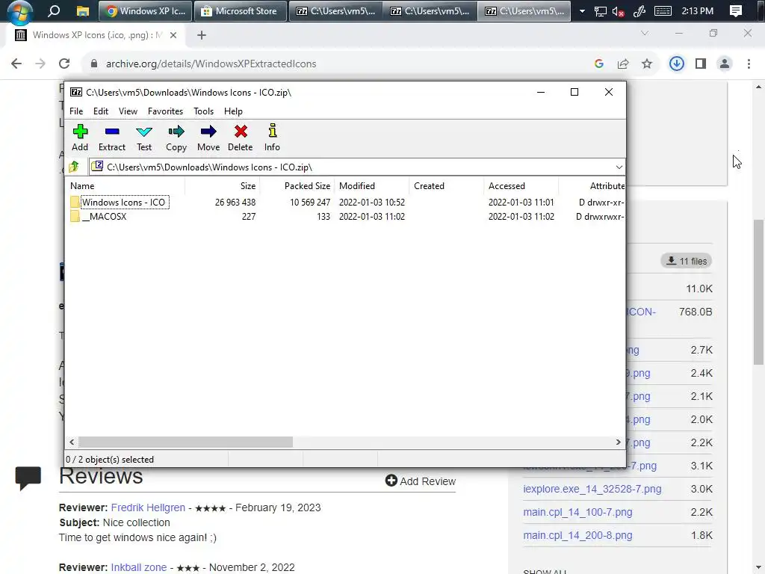The image size is (765, 574).
Task: Open Chrome three-dot menu
Action: tap(749, 64)
